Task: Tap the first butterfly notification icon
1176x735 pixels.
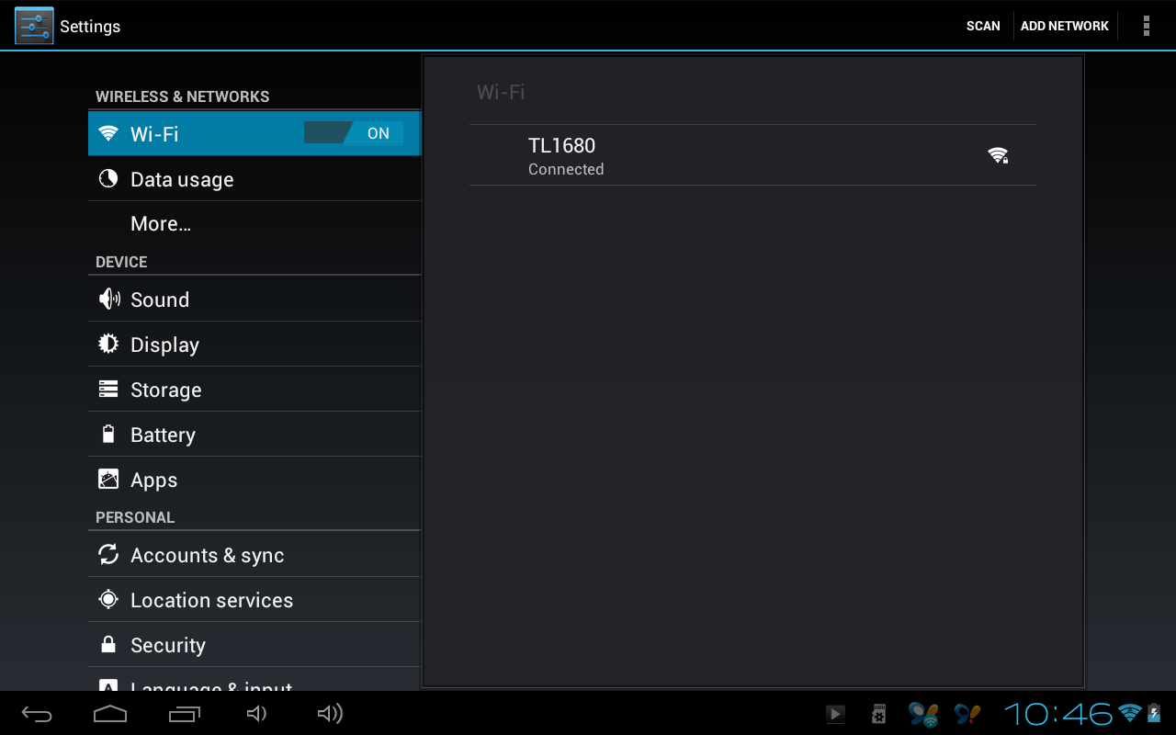Action: tap(923, 714)
